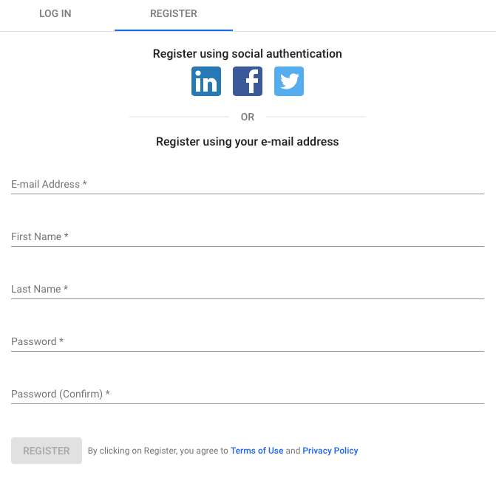
Task: Click the OR divider text
Action: pos(248,117)
